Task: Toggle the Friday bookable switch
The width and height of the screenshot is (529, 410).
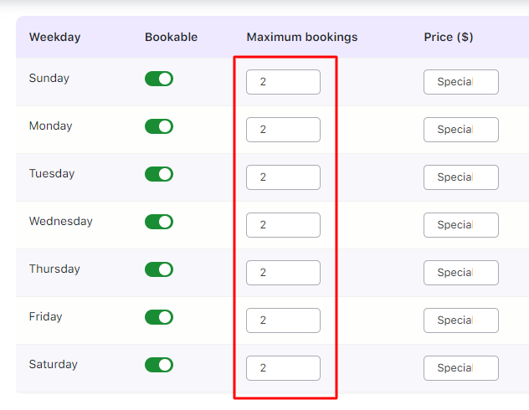Action: coord(159,317)
